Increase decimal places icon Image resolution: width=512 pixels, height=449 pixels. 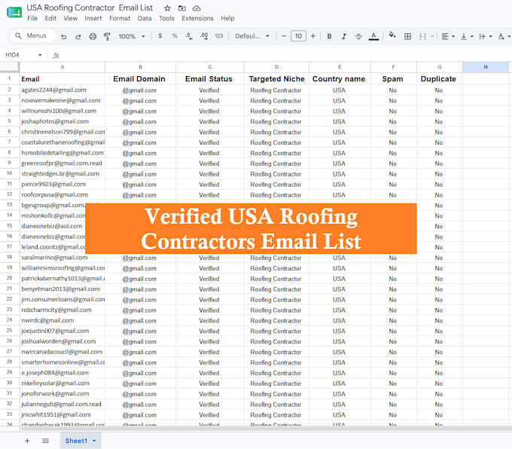coord(204,36)
